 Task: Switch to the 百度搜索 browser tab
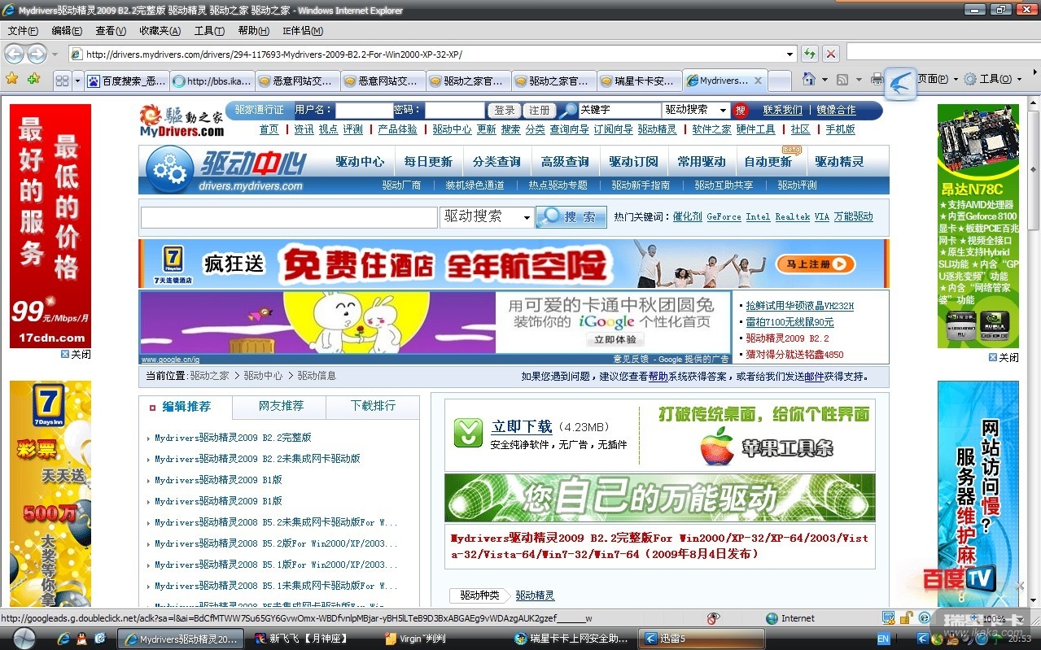[126, 81]
